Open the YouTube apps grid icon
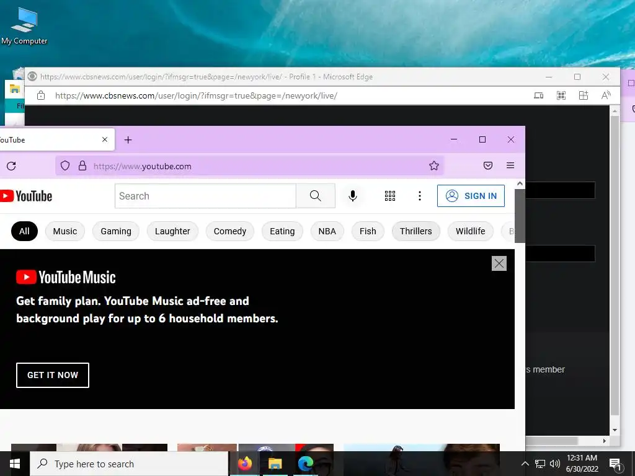 tap(389, 196)
